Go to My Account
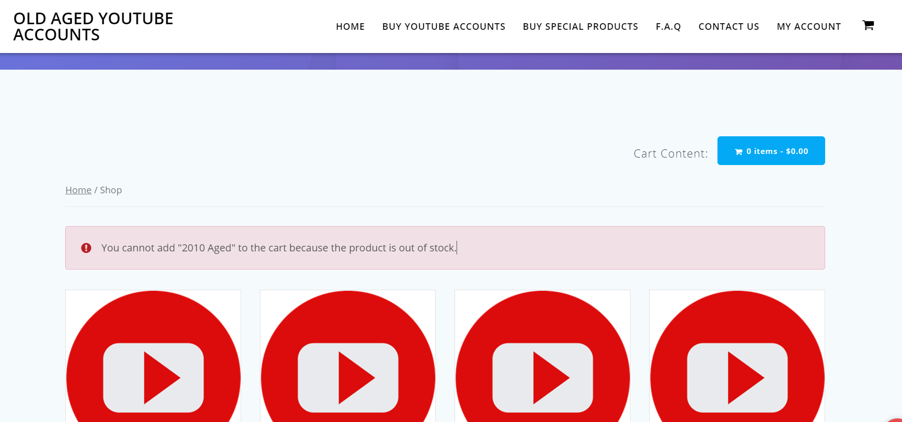Image resolution: width=902 pixels, height=422 pixels. coord(809,27)
